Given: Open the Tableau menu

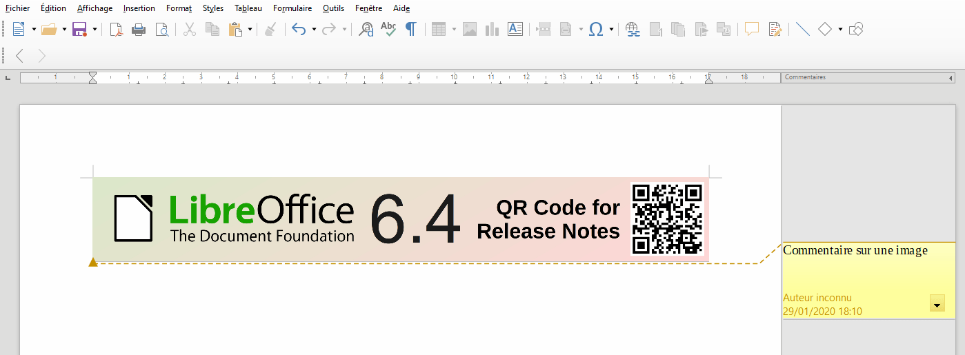Looking at the screenshot, I should (x=248, y=8).
